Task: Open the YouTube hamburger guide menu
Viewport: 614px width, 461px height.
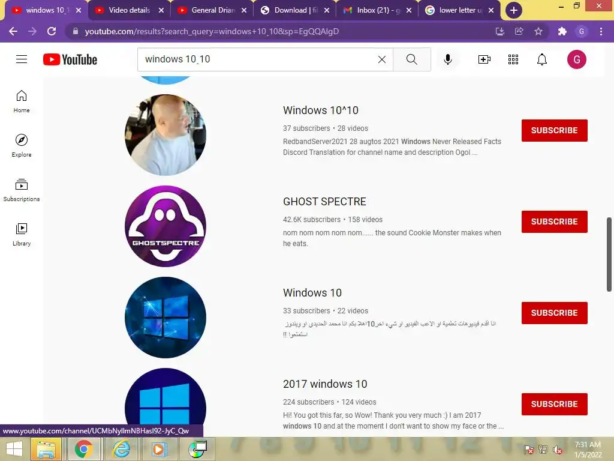Action: click(x=22, y=59)
